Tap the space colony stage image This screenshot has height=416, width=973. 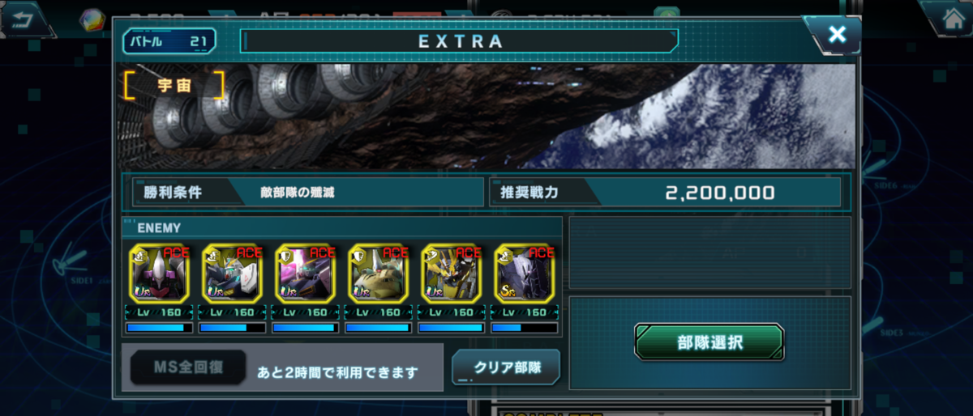486,117
